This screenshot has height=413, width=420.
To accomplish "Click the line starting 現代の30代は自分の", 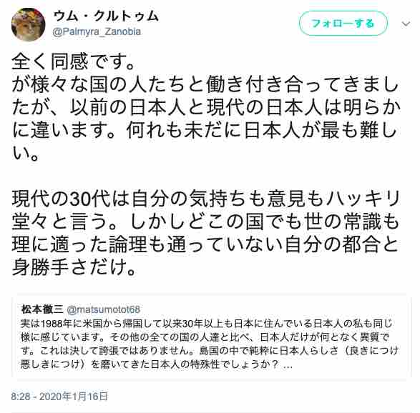I will point(206,199).
